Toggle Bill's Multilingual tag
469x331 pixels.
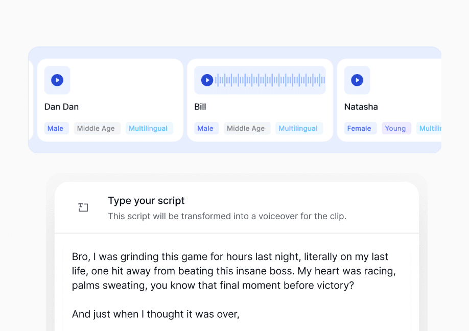point(298,128)
